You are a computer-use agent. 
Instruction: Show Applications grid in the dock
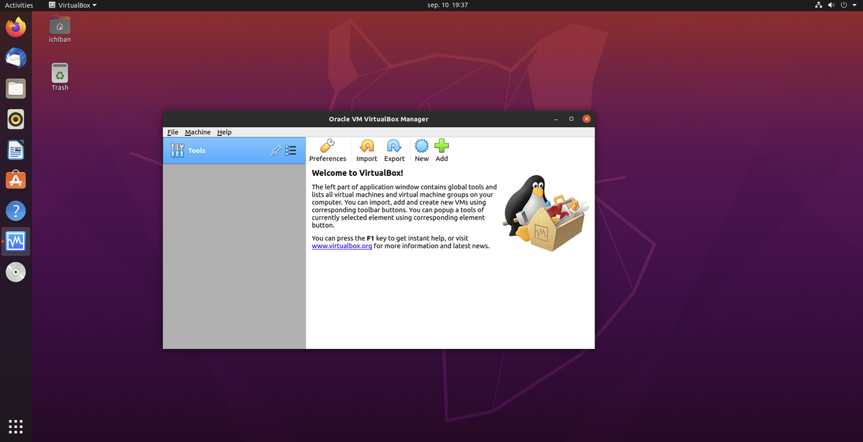(16, 426)
